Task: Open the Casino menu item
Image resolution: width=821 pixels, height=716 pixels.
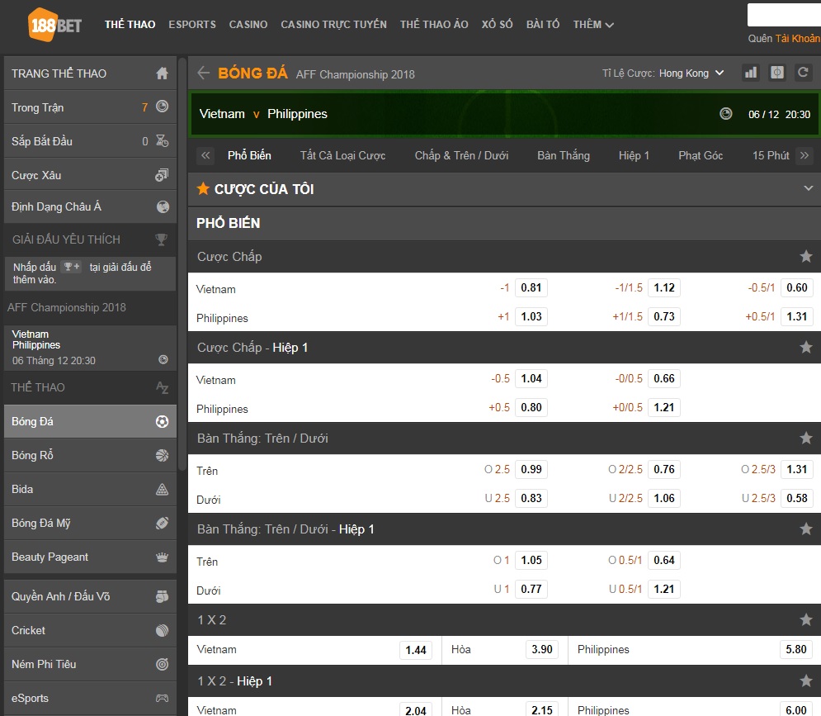Action: (248, 25)
